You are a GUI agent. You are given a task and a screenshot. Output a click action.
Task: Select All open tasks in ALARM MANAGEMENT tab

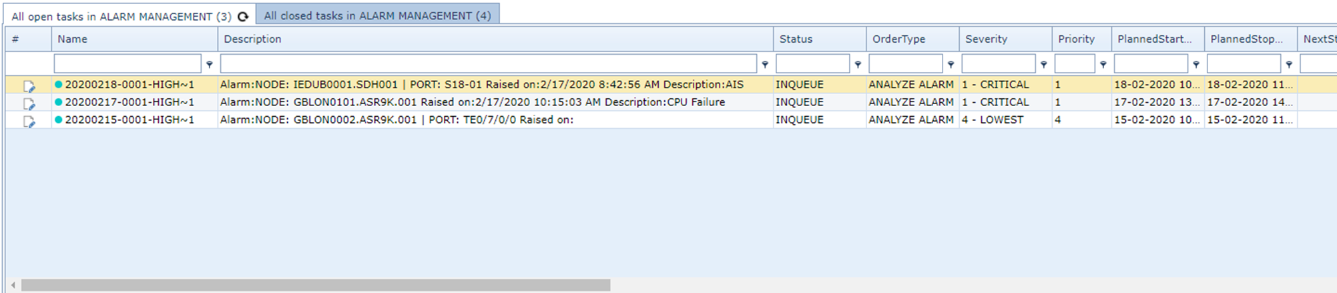pos(121,17)
